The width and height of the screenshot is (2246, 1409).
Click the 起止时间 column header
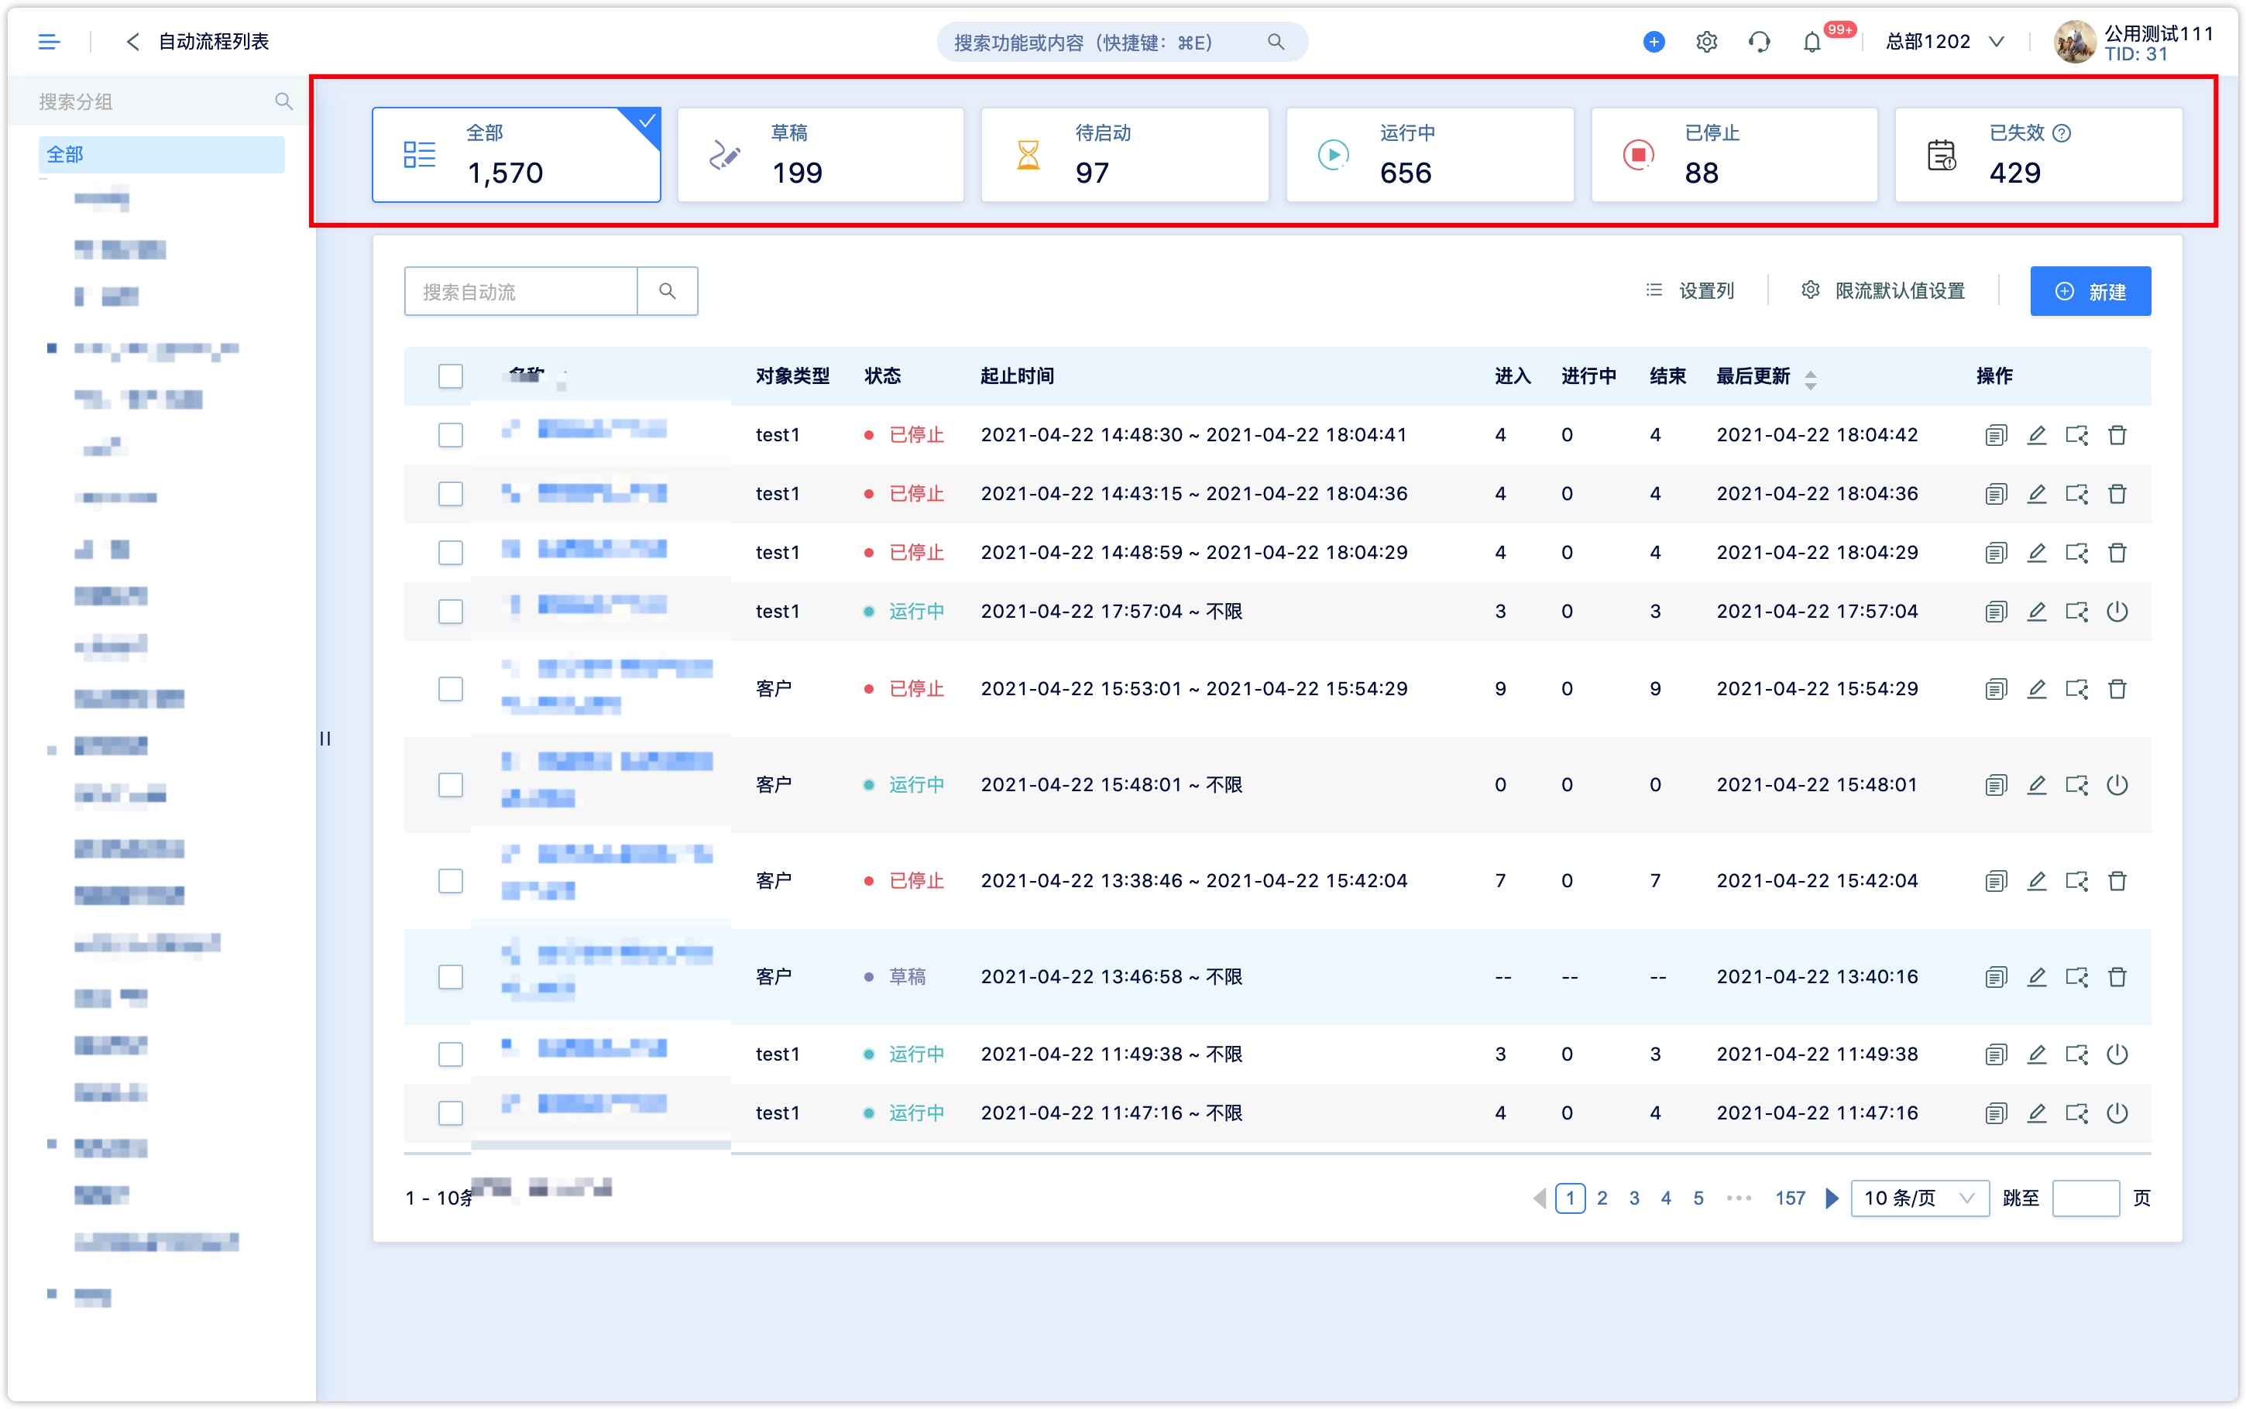1017,375
